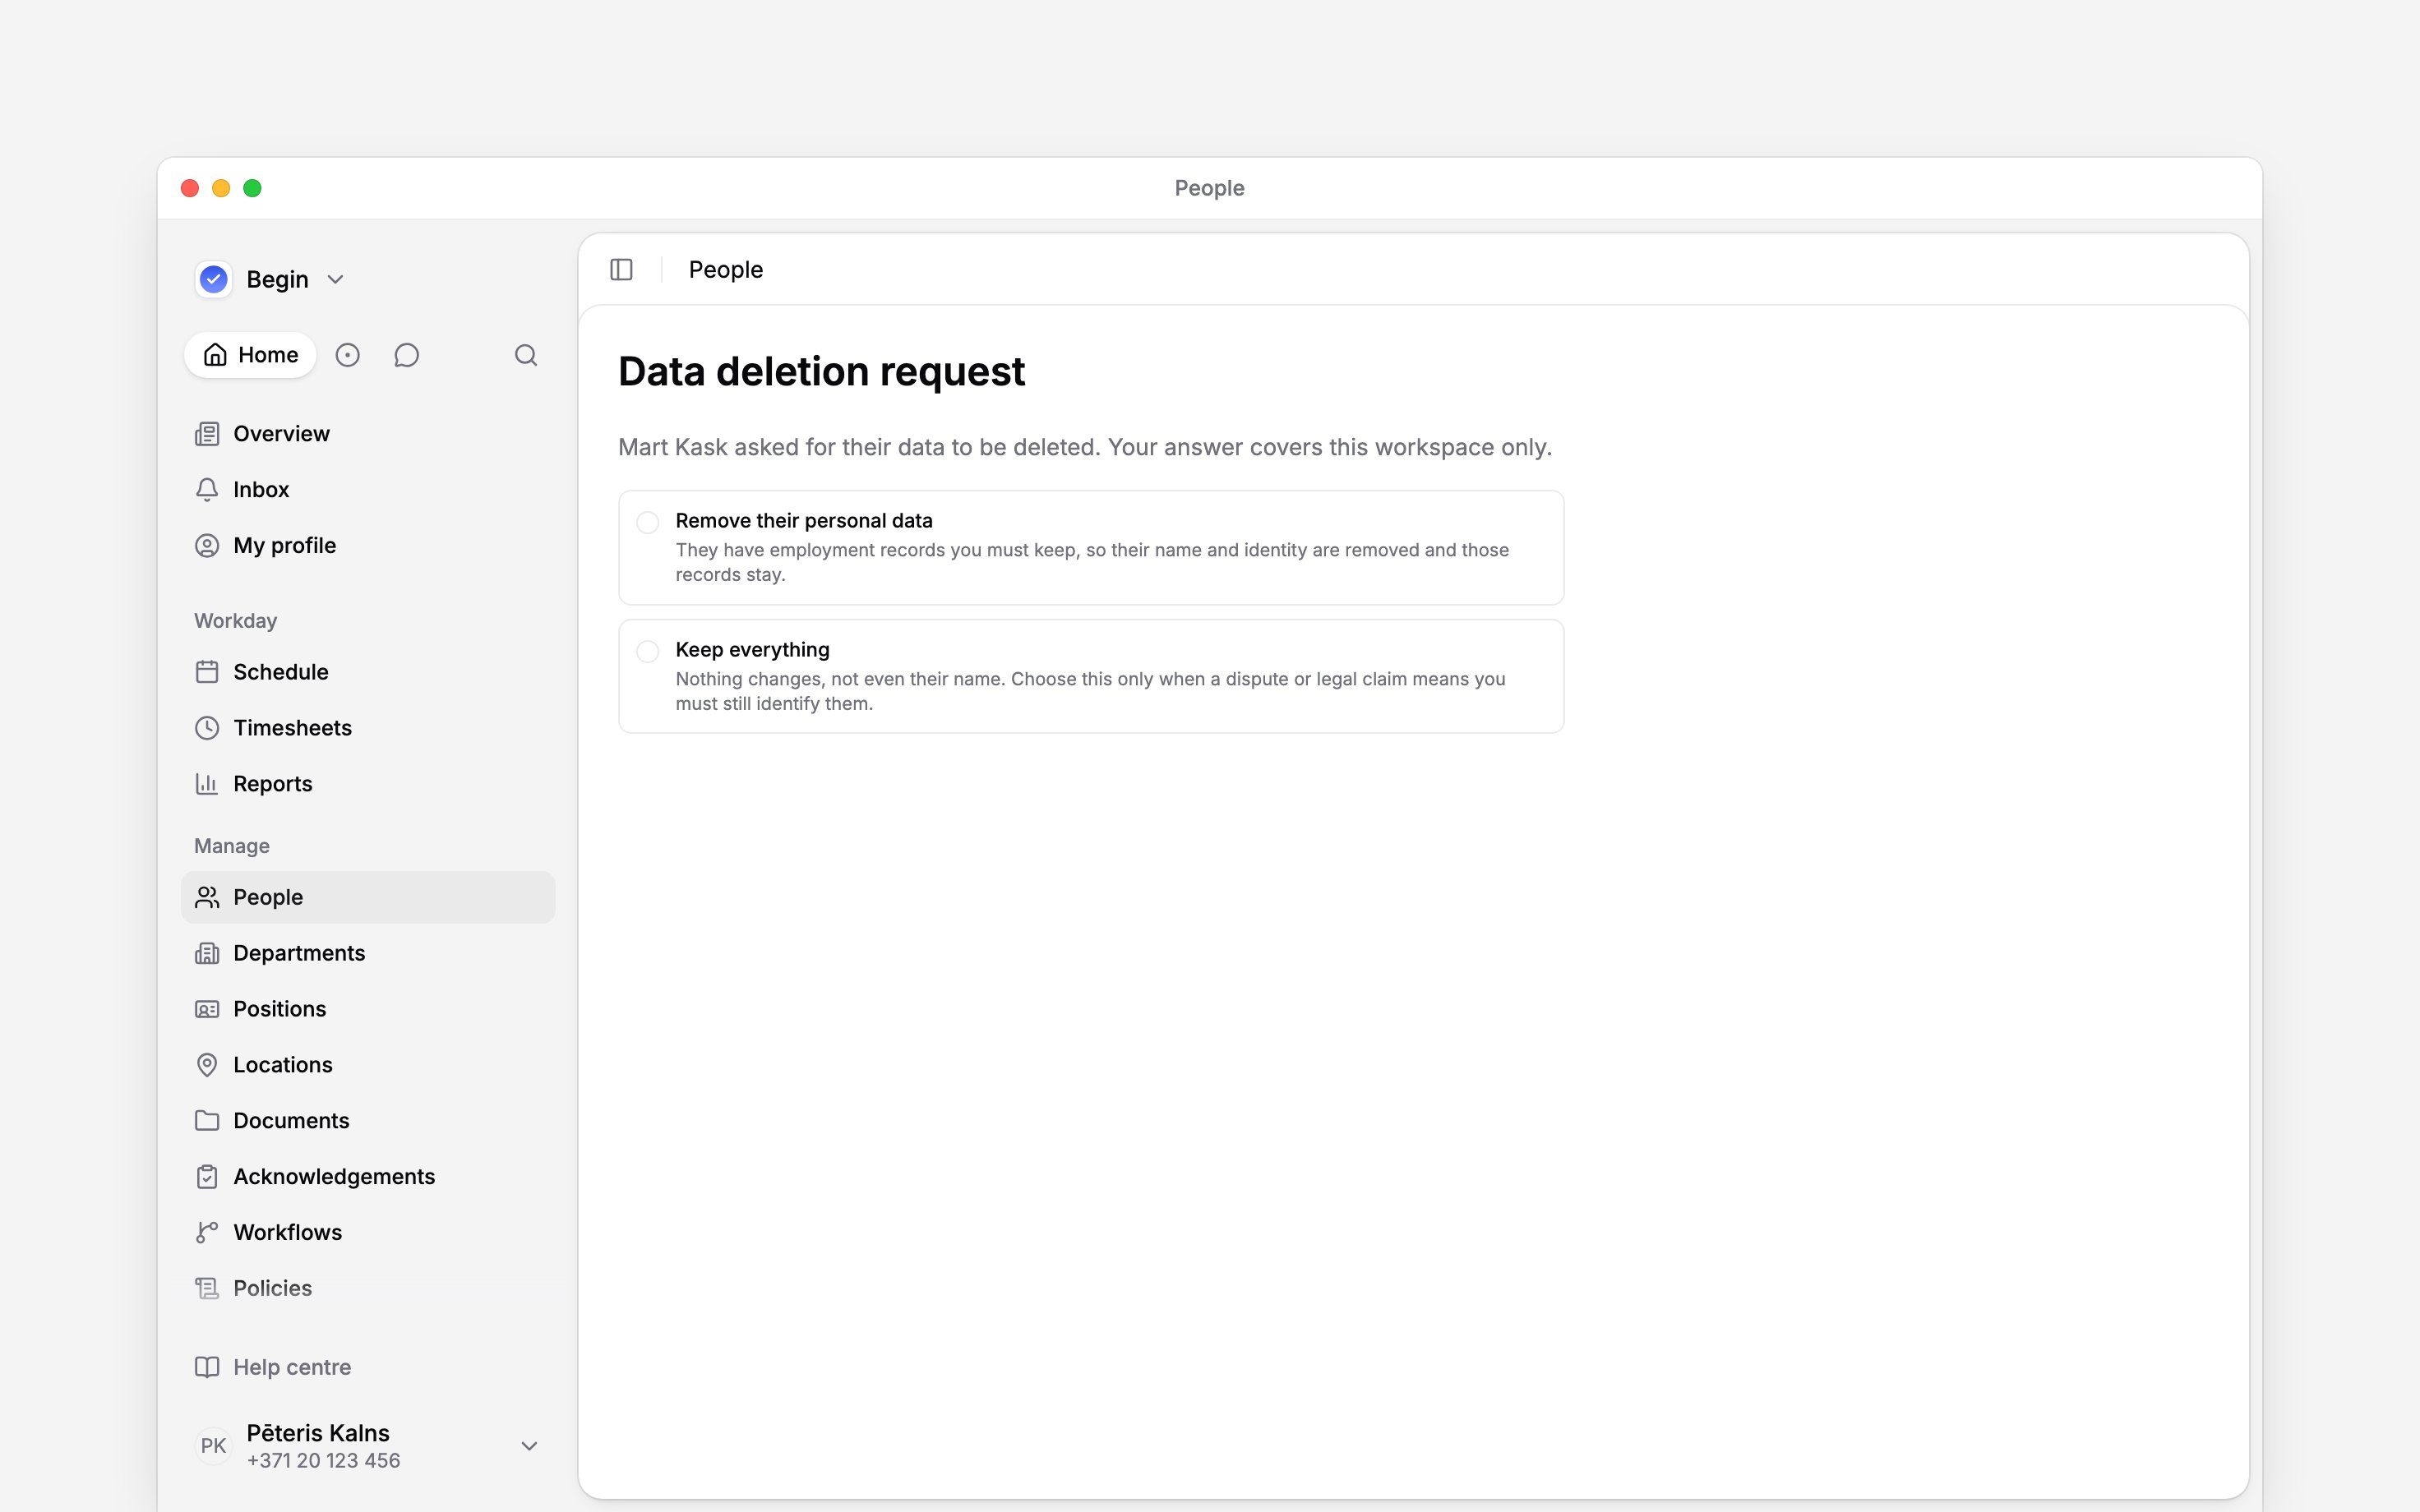Viewport: 2420px width, 1512px height.
Task: Click the Home button
Action: (250, 355)
